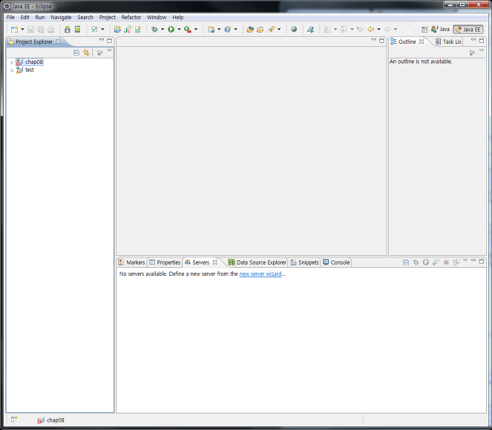Open the Navigate menu
The height and width of the screenshot is (430, 492).
coord(61,17)
